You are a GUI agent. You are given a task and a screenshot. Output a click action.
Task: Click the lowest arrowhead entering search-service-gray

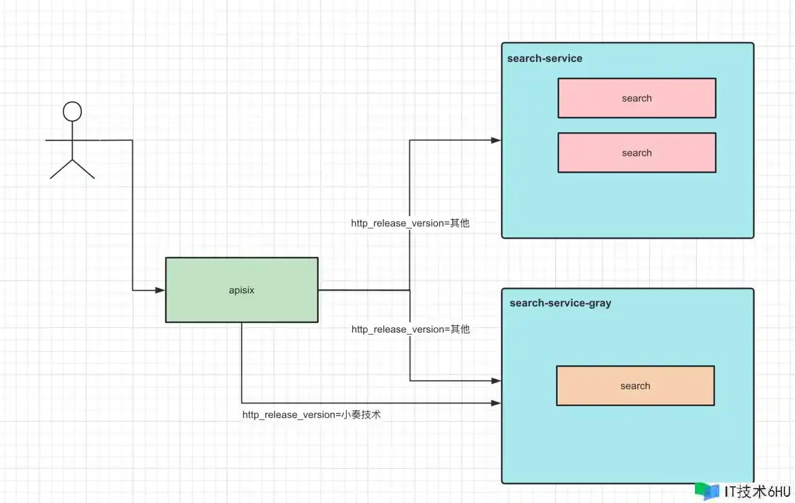pyautogui.click(x=496, y=403)
